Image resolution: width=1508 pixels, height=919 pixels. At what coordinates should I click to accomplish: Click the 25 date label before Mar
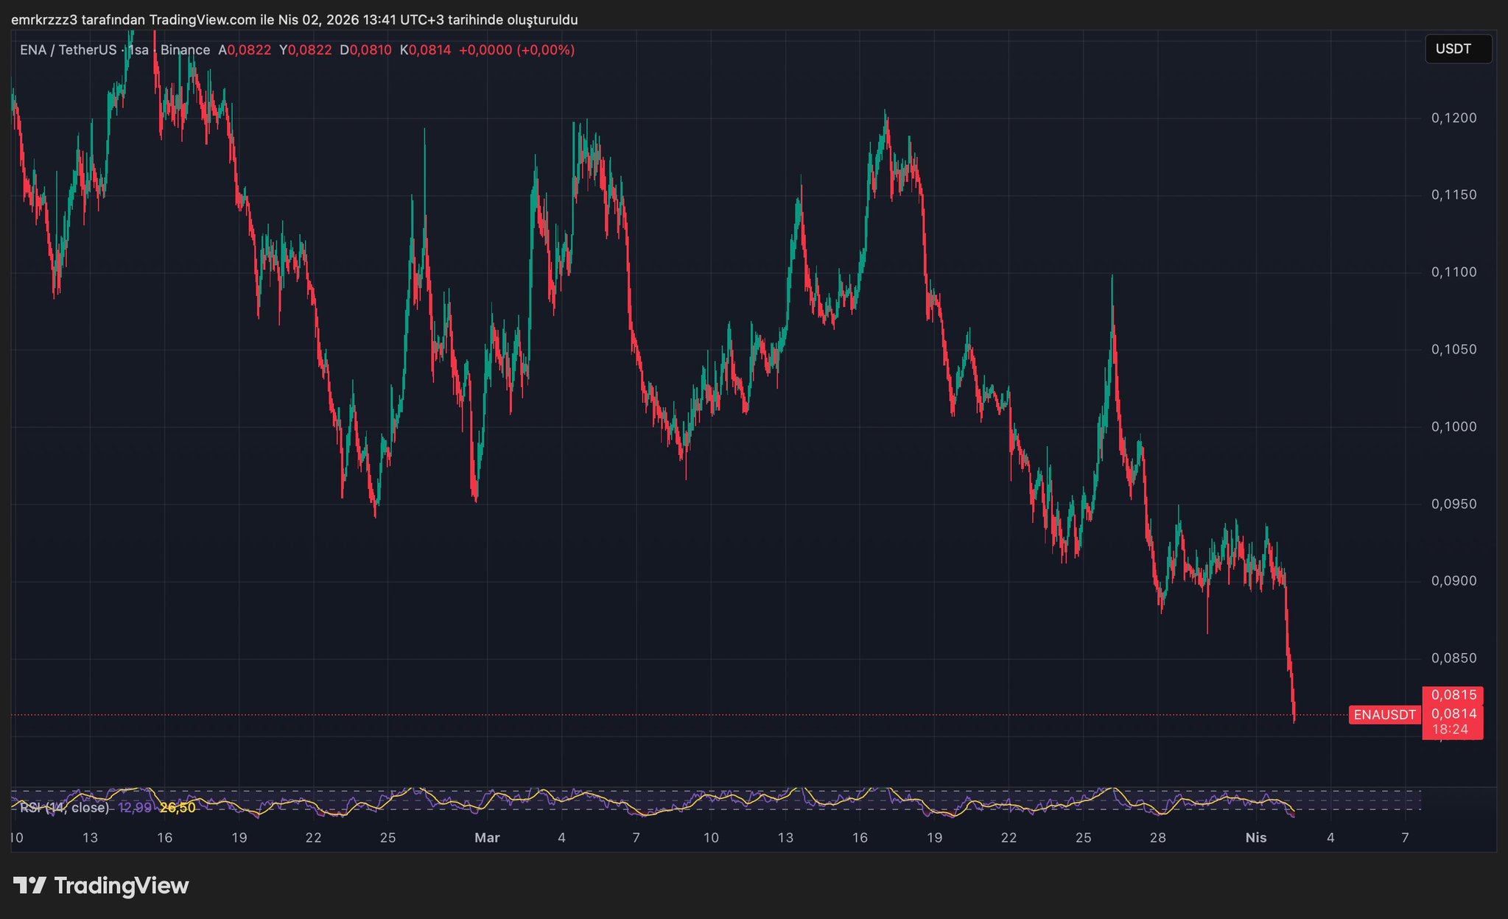click(387, 837)
